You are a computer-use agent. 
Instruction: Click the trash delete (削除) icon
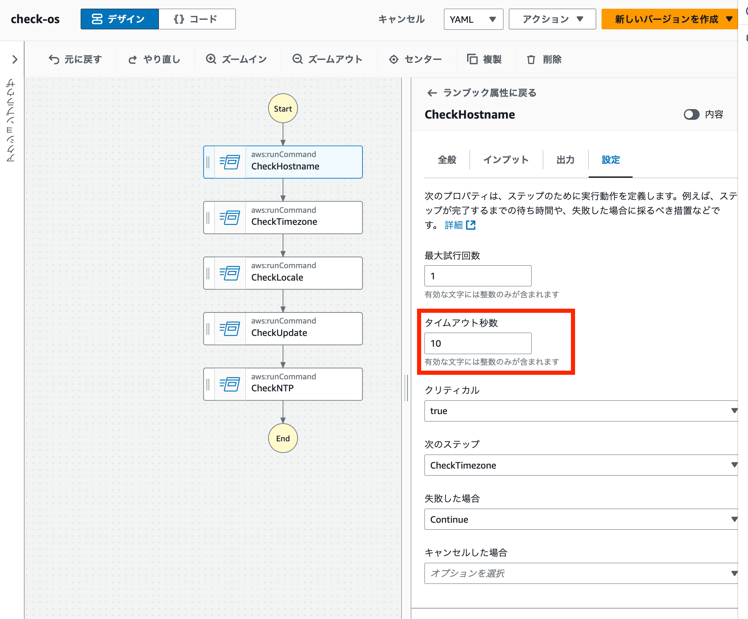531,60
